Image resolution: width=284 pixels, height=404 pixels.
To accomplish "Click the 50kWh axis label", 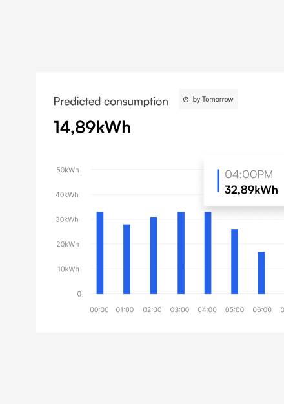I will [68, 170].
